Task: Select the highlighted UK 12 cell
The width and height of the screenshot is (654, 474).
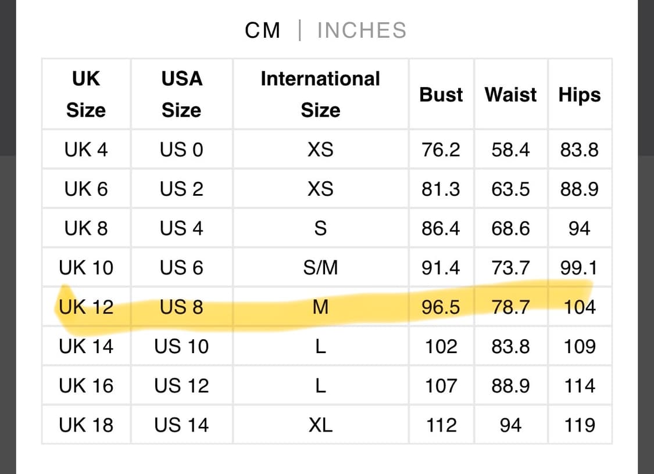Action: coord(86,307)
